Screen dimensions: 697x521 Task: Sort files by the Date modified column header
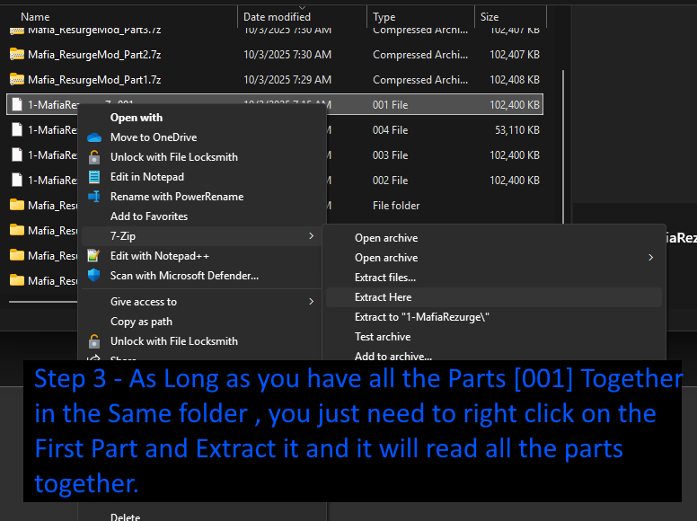(277, 17)
